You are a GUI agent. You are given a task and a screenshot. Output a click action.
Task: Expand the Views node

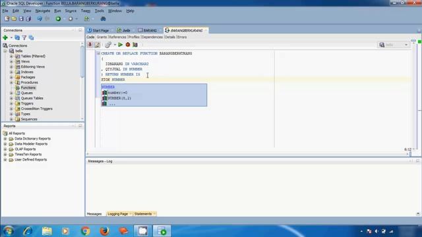(11, 61)
